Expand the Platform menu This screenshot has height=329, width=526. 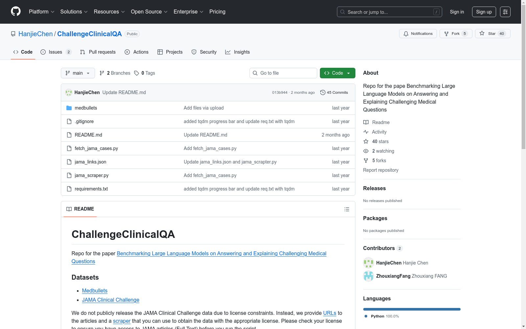click(42, 12)
